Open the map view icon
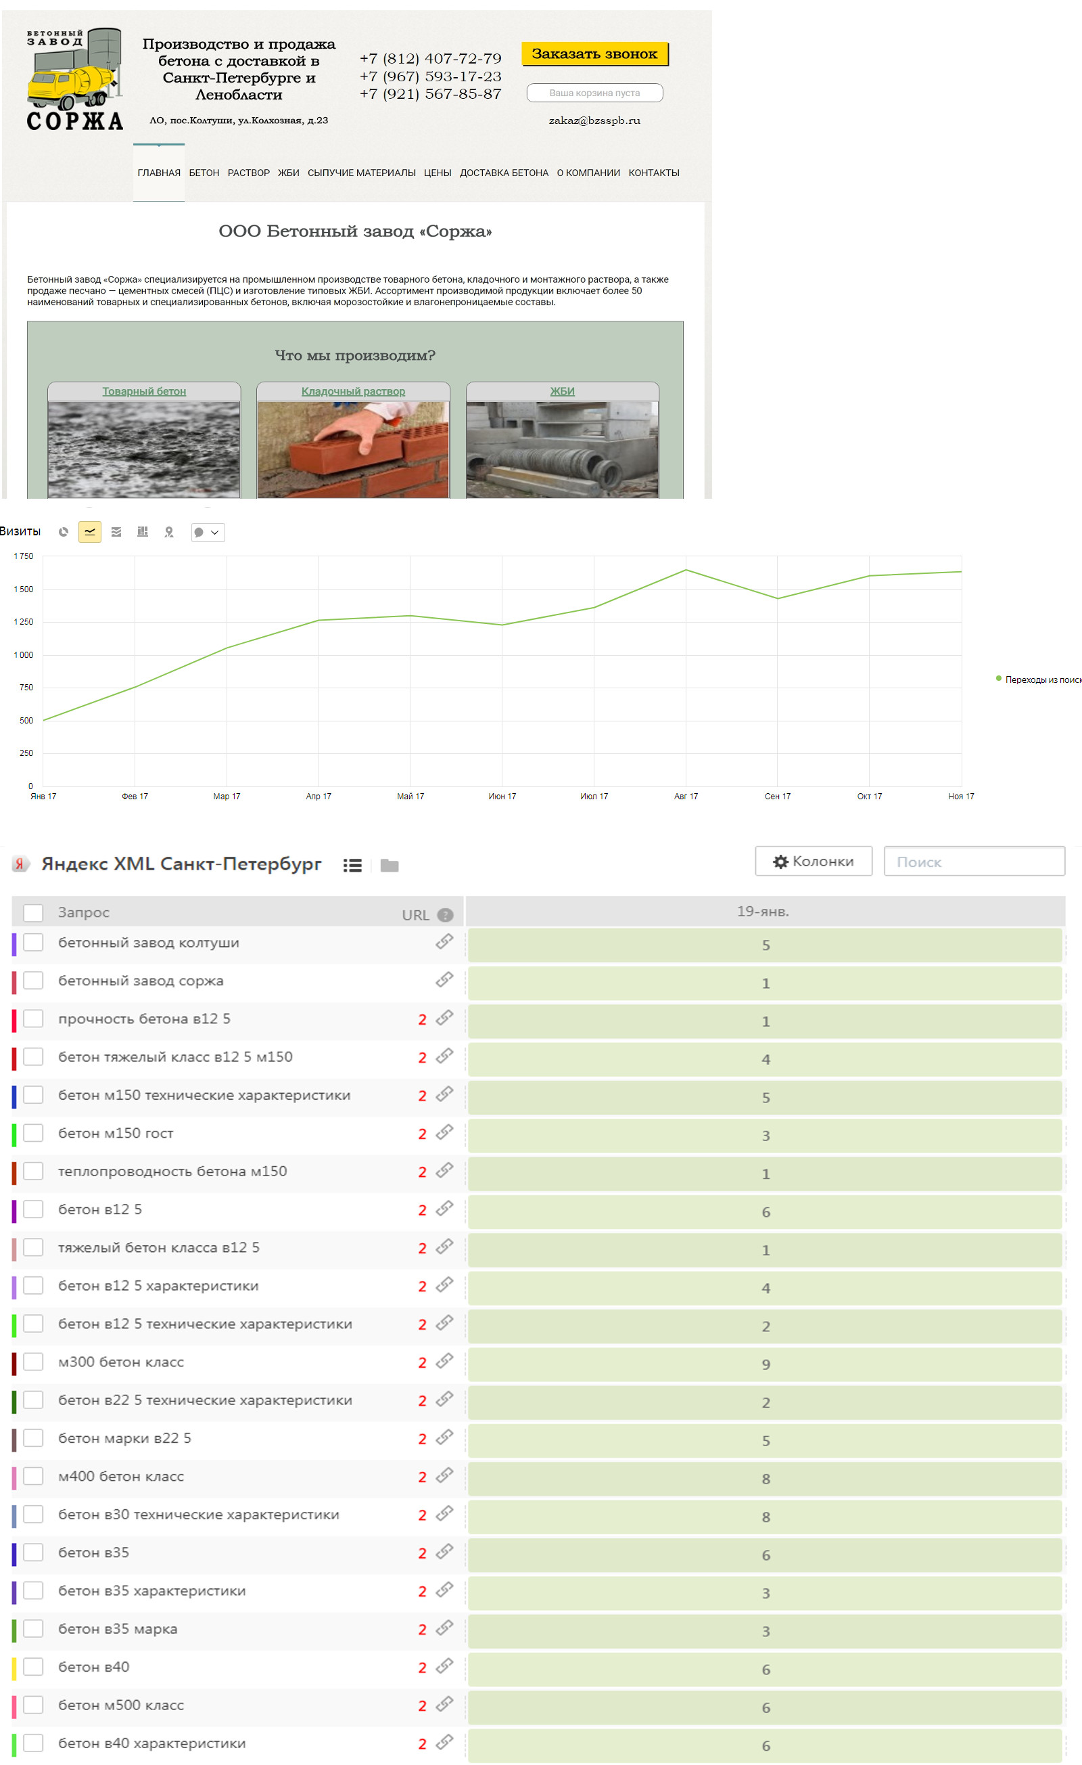Image resolution: width=1082 pixels, height=1765 pixels. click(x=169, y=532)
